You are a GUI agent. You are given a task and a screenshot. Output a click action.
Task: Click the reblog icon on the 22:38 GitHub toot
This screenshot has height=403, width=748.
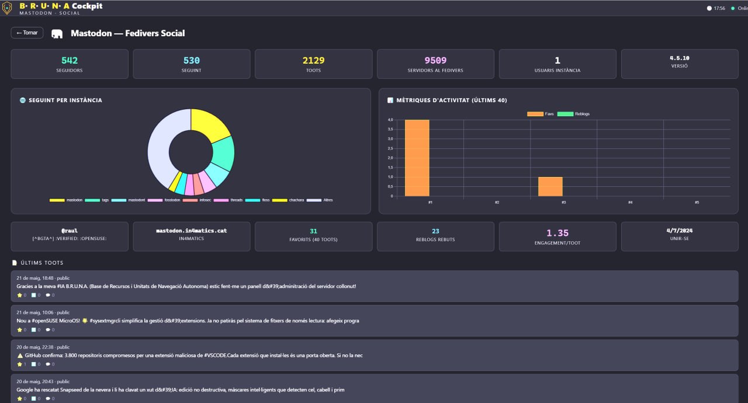point(34,364)
